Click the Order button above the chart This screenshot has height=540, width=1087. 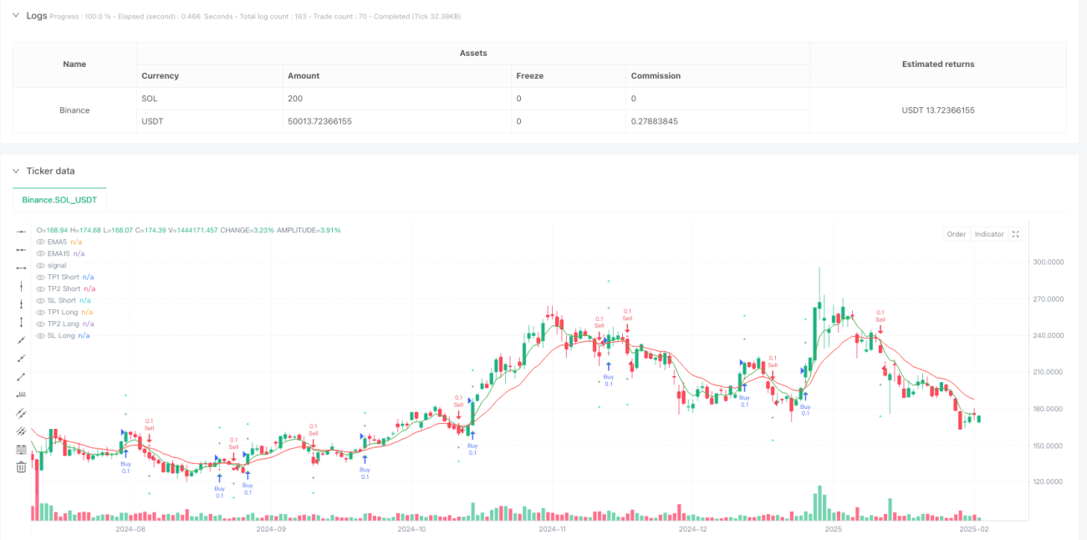[x=956, y=234]
